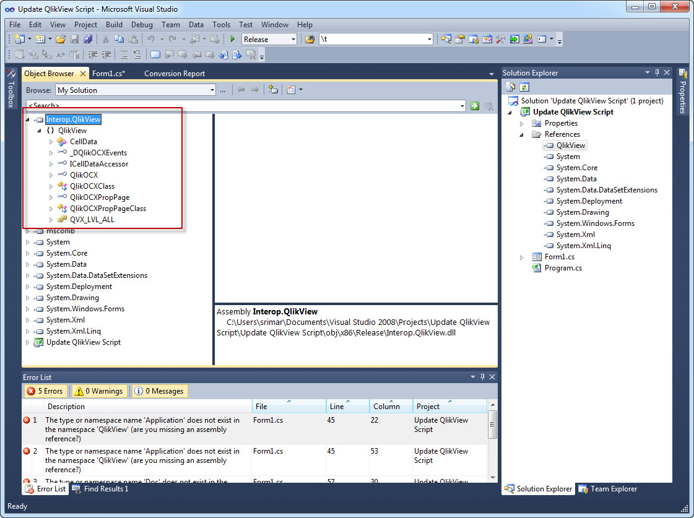Click the Object Browser Settings icon

click(x=291, y=90)
